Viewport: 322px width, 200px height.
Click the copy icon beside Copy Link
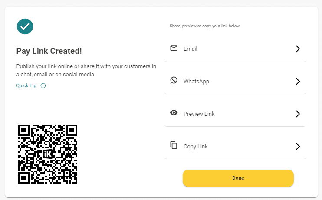pyautogui.click(x=174, y=145)
